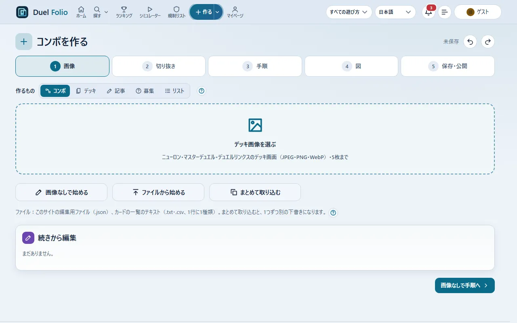Screen dimensions: 517x323
Task: Switch to step 1 画像 tab
Action: click(63, 66)
